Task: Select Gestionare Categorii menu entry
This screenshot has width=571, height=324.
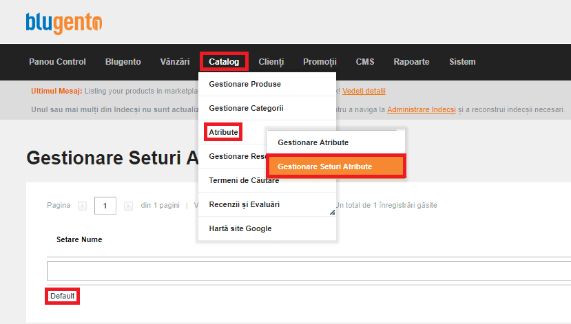Action: click(x=267, y=108)
